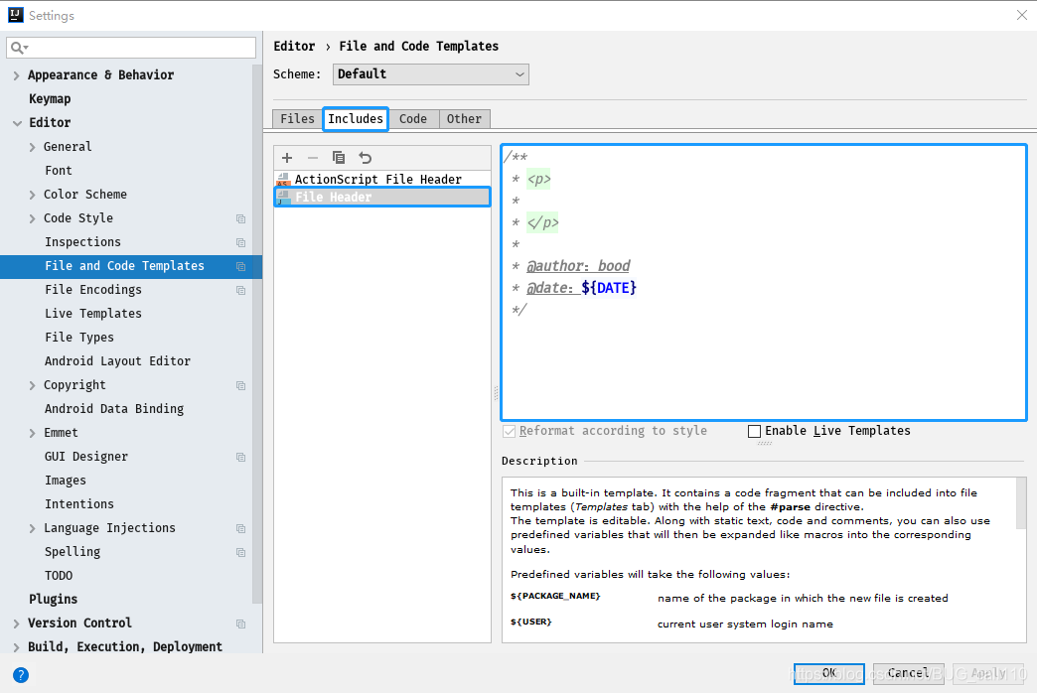This screenshot has height=693, width=1037.
Task: Open the Scheme dropdown showing Default
Action: point(430,73)
